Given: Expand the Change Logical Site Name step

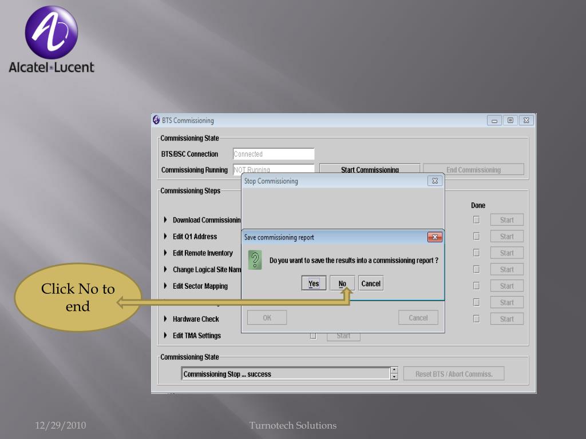Looking at the screenshot, I should point(165,269).
